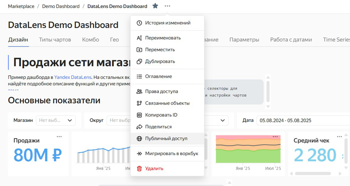The height and width of the screenshot is (186, 350).
Task: Expand the Округ selector dropdown
Action: tap(119, 120)
